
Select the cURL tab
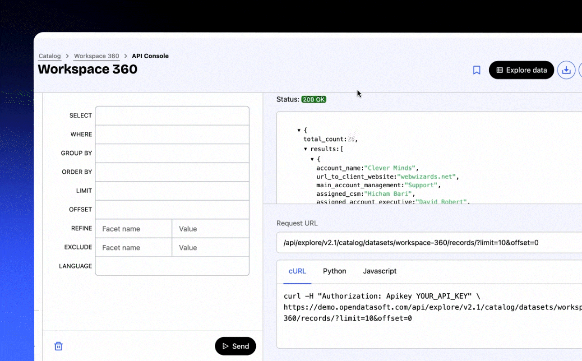297,271
